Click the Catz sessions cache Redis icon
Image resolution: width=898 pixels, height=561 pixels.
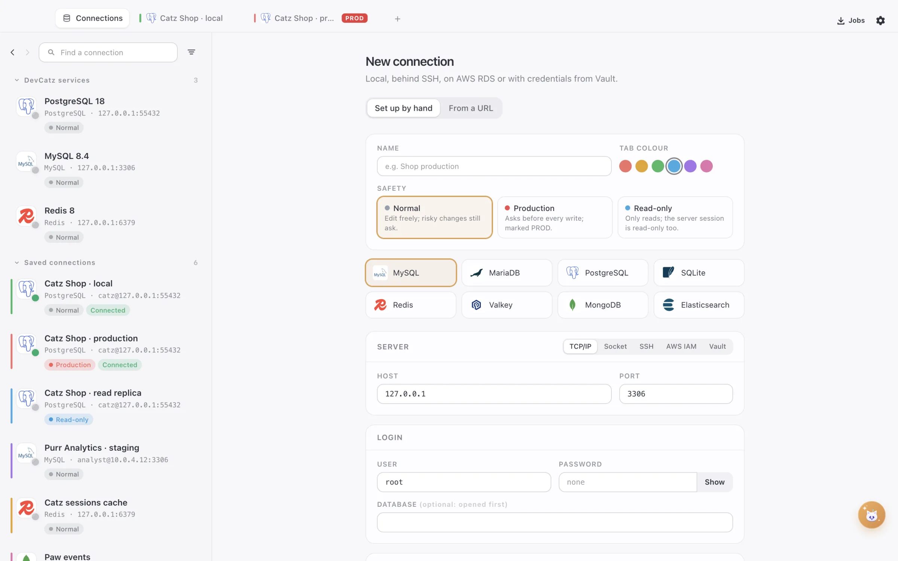click(x=27, y=508)
